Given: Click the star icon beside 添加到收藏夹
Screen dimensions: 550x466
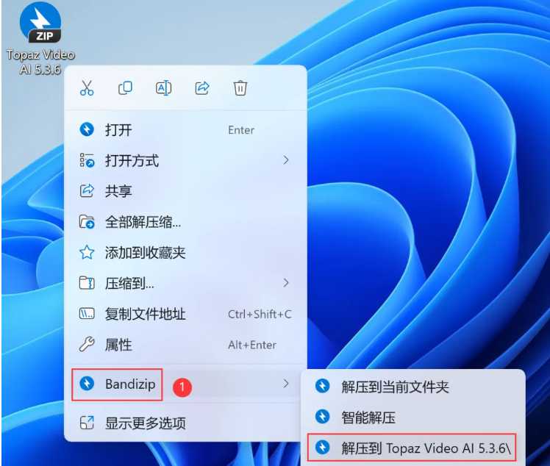Looking at the screenshot, I should click(x=87, y=253).
